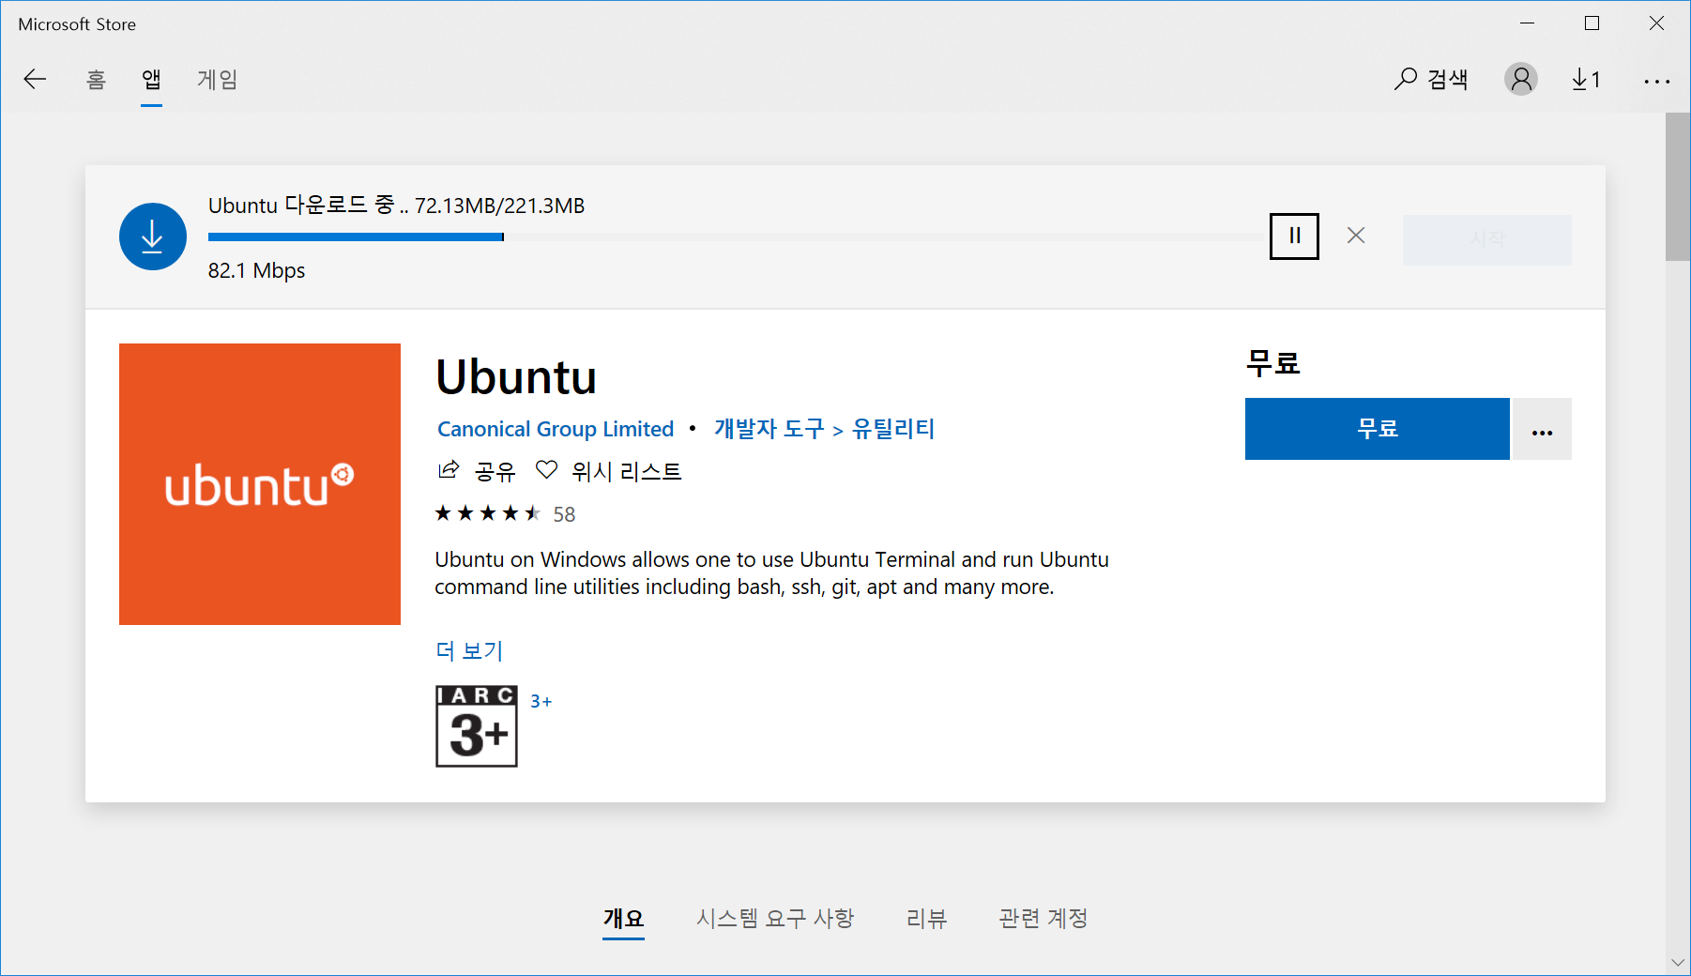Maximize the Microsoft Store window
1691x976 pixels.
pos(1592,23)
